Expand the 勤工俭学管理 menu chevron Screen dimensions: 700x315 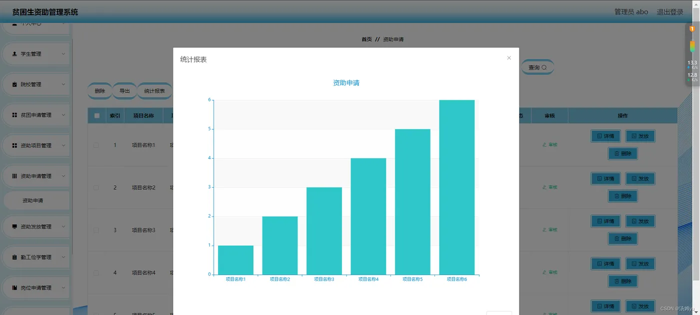[63, 257]
